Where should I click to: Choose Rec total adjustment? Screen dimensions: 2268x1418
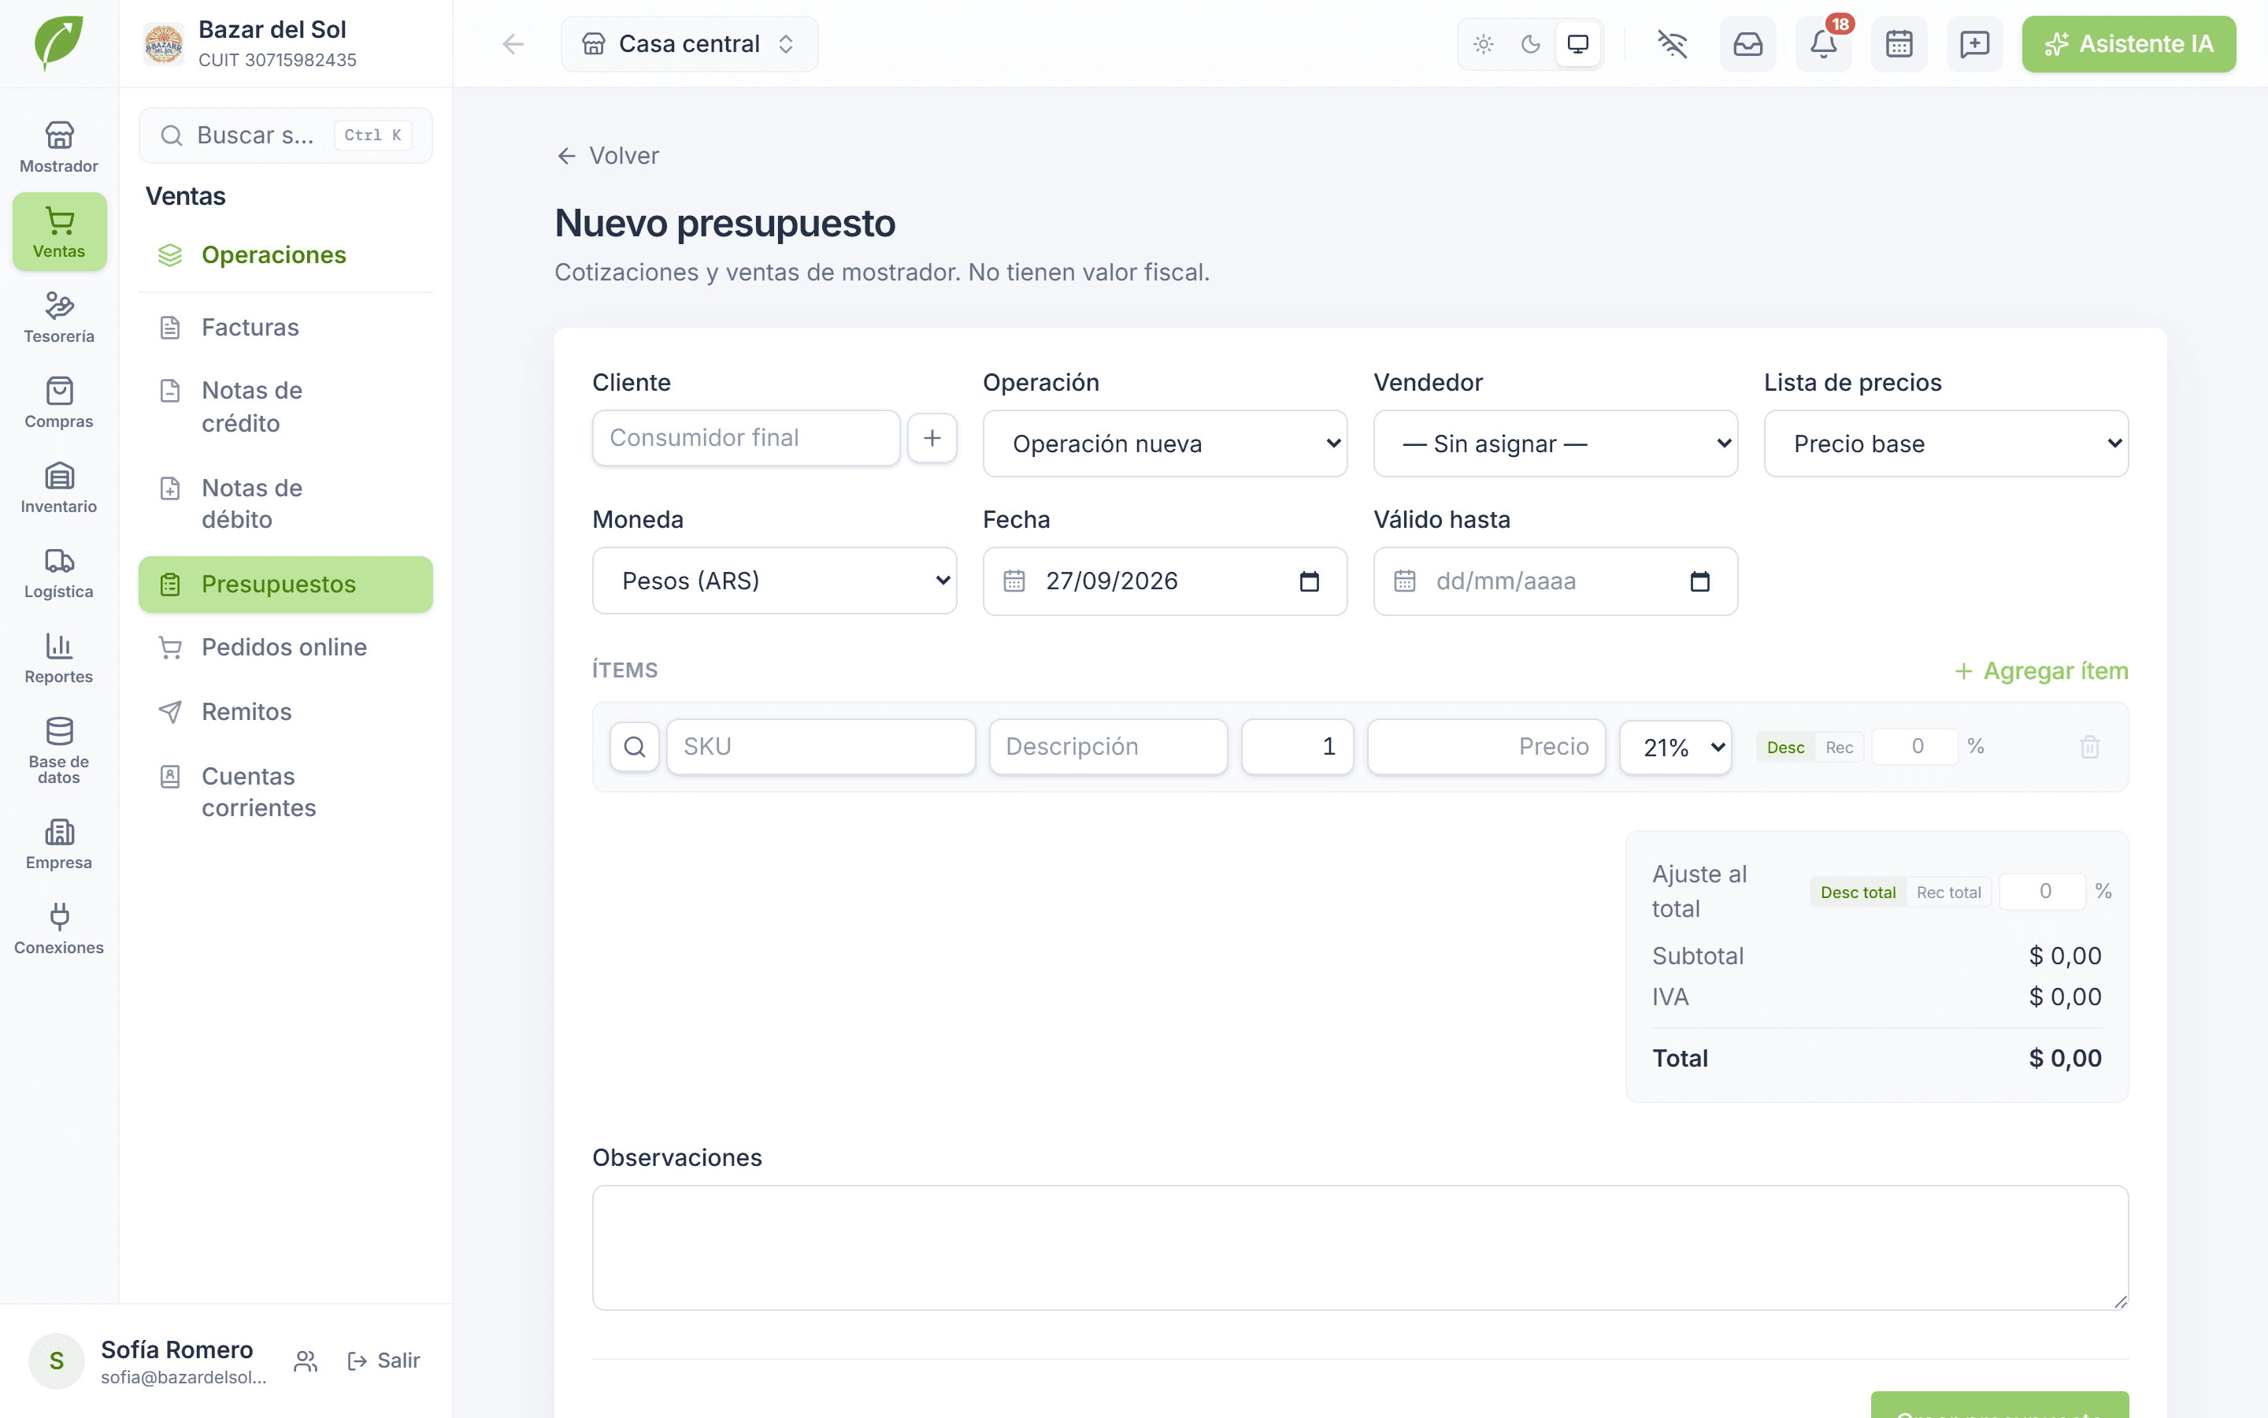1948,892
